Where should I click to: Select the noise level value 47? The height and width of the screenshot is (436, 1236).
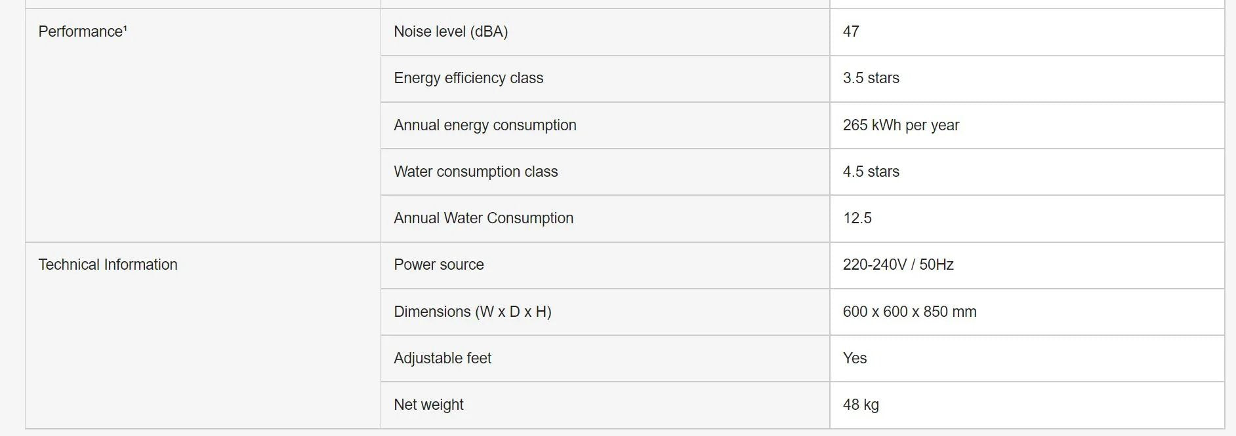point(851,31)
